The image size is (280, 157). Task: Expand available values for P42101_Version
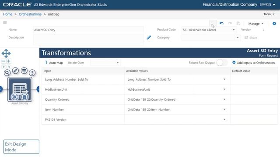click(x=224, y=119)
